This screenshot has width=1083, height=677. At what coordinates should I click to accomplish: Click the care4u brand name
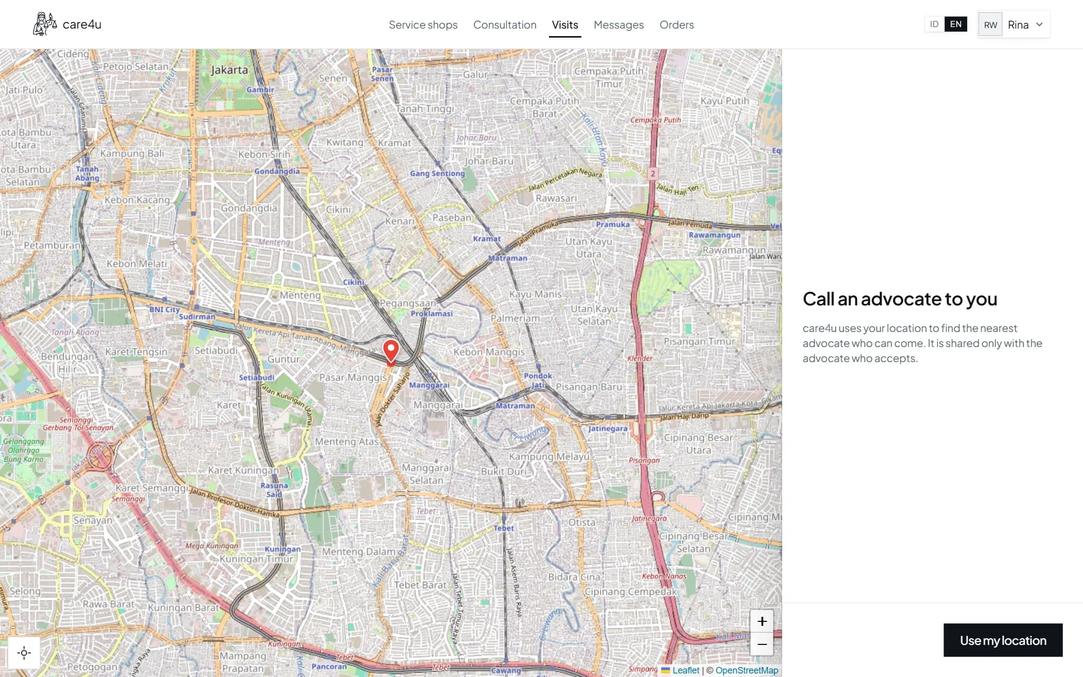coord(82,24)
